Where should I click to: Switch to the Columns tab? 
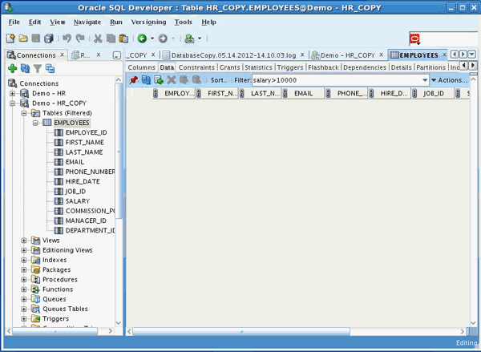[141, 67]
